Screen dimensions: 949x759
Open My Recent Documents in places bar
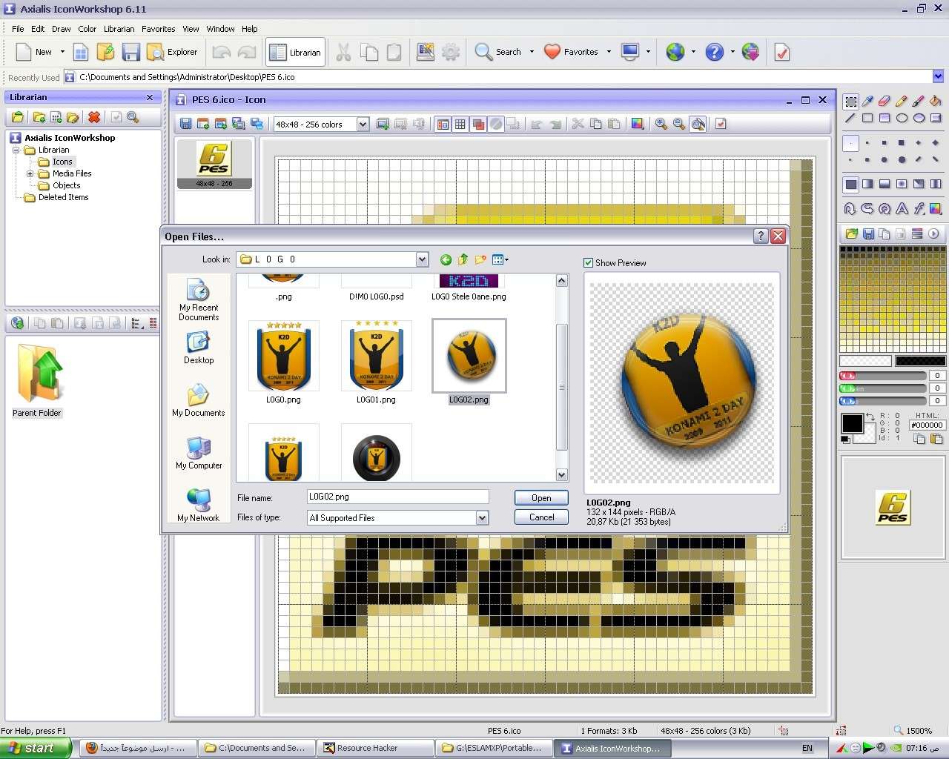(x=199, y=299)
